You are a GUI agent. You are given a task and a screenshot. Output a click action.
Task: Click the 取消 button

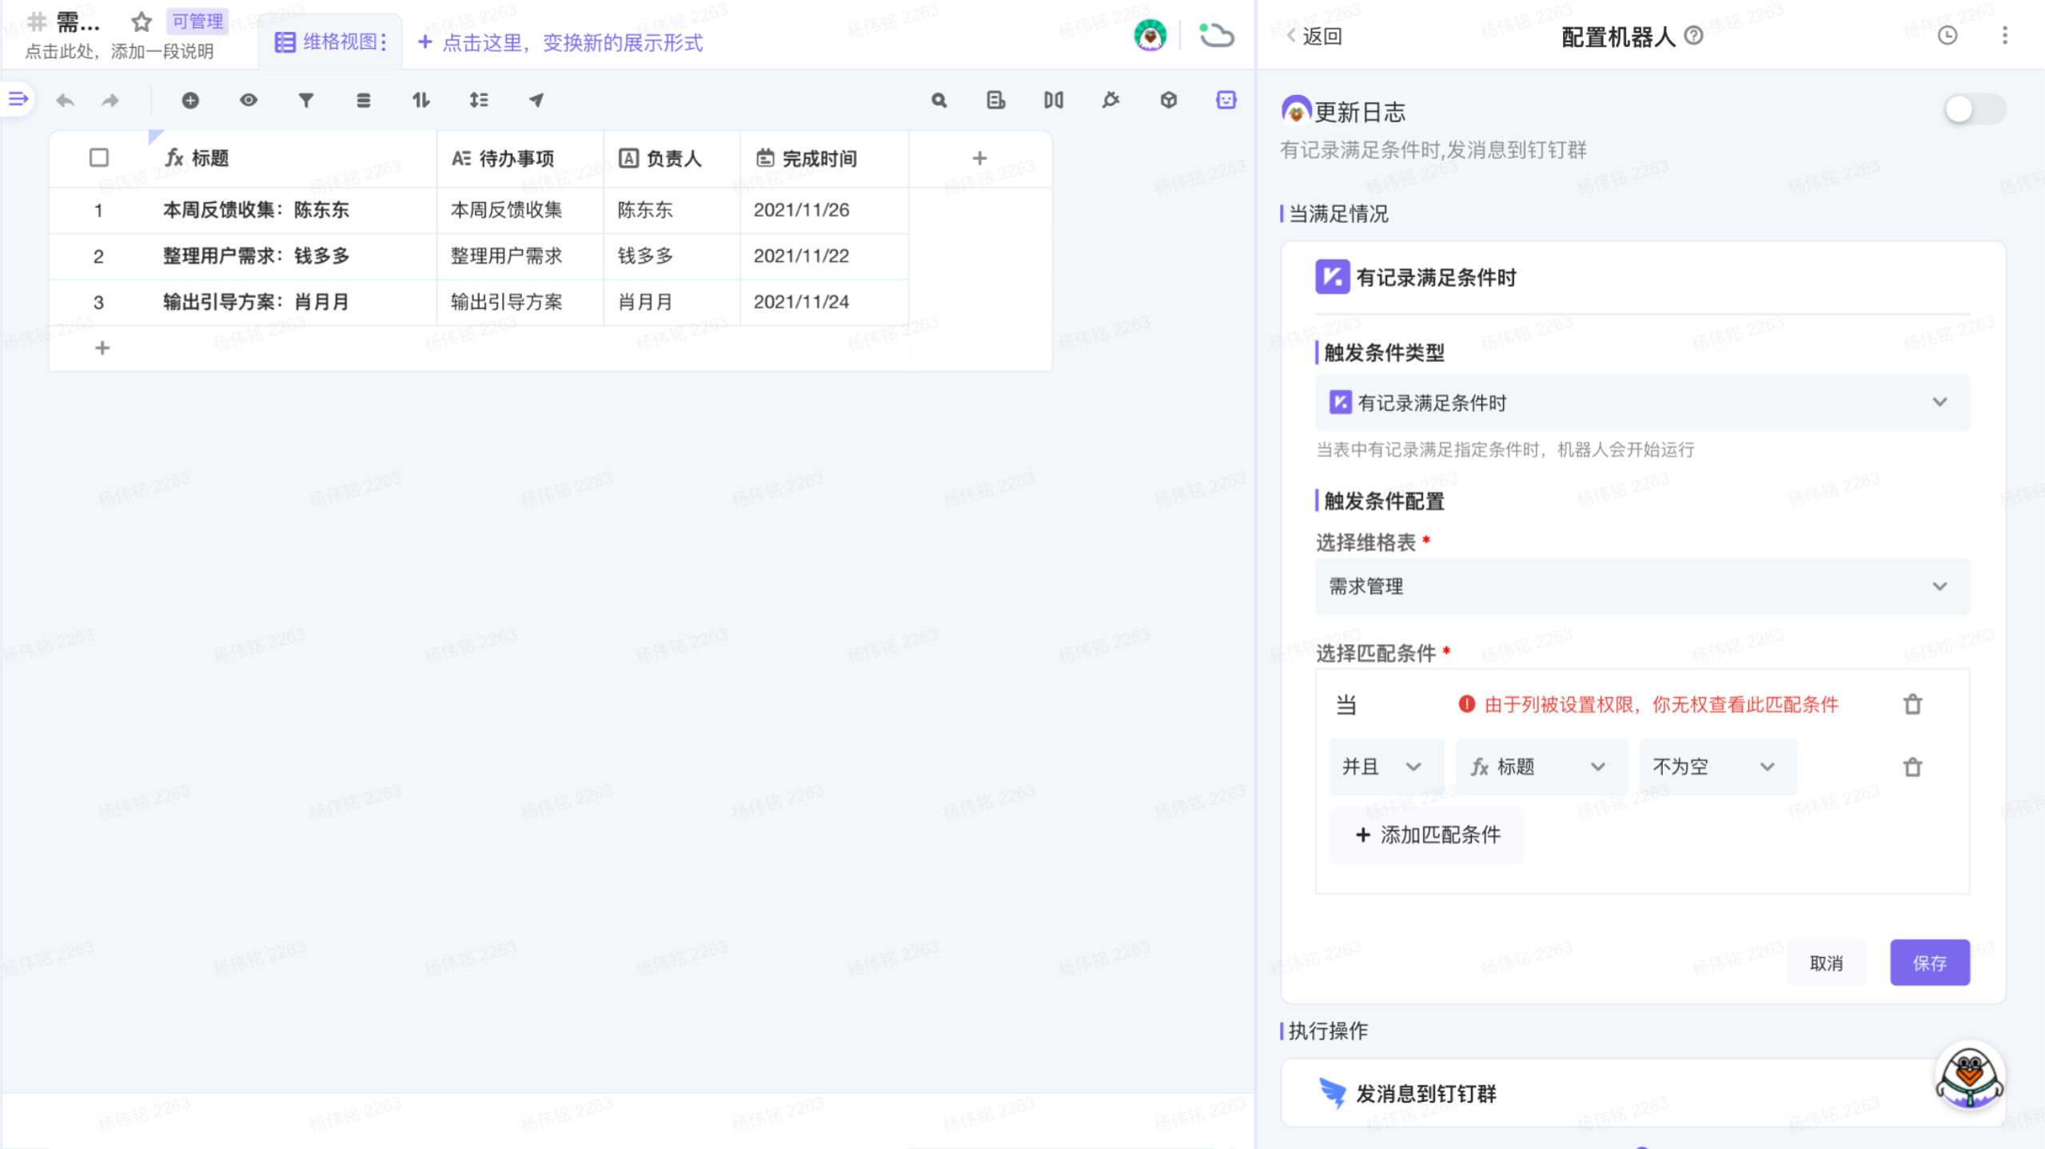(x=1826, y=963)
